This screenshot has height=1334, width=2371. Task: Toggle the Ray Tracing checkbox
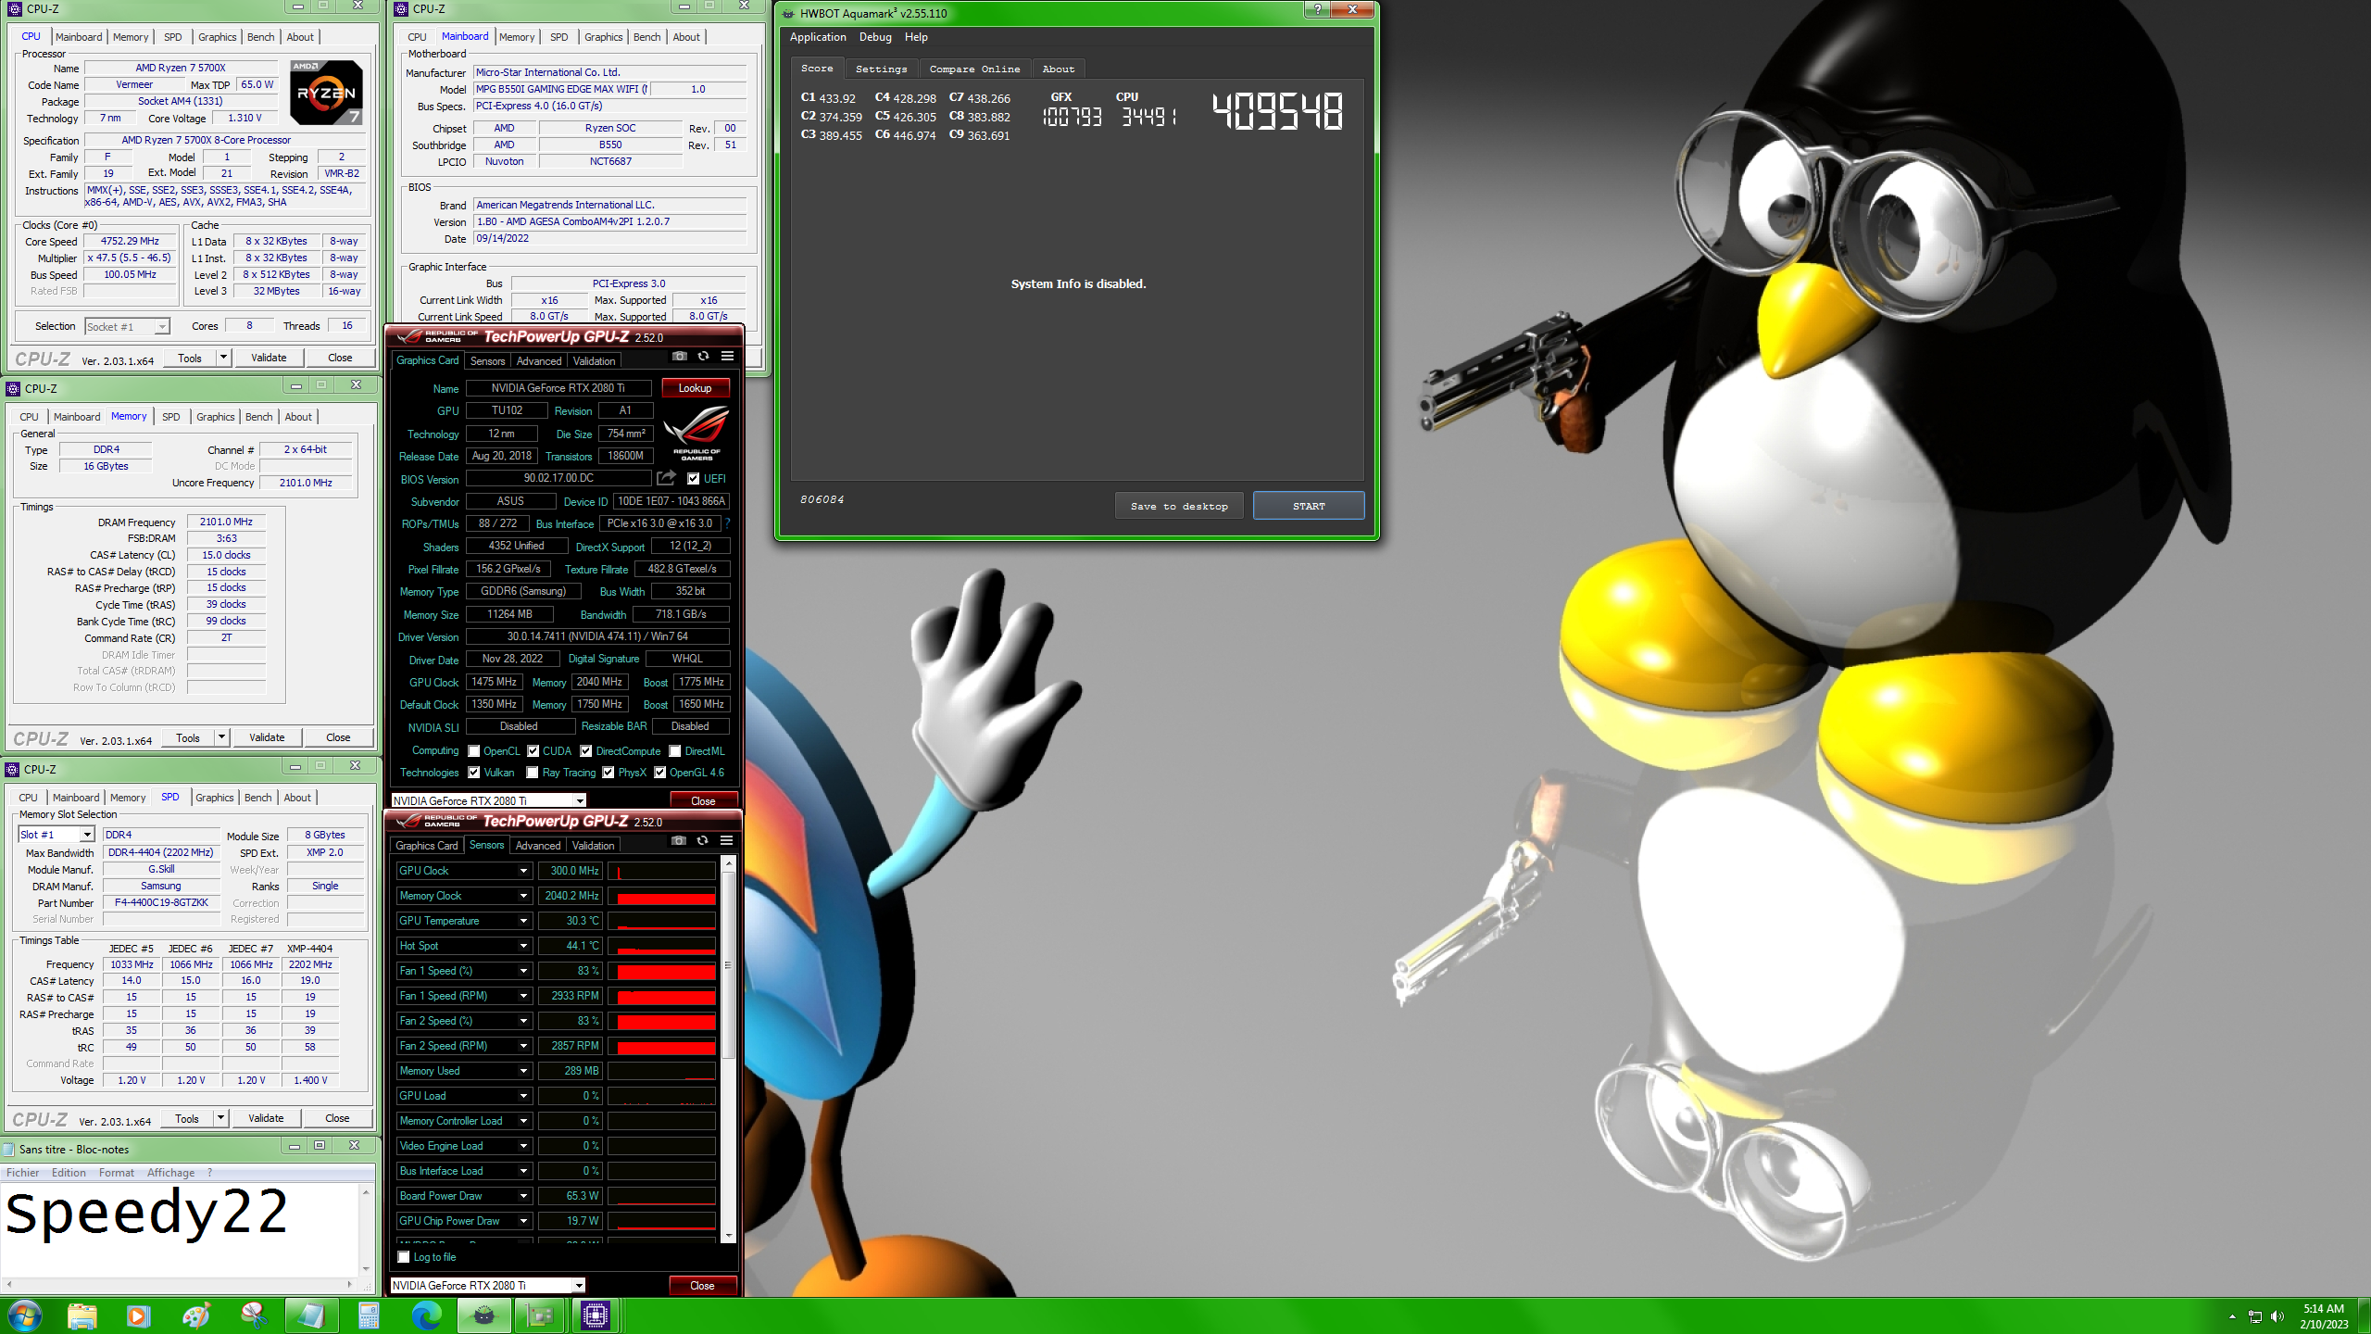(533, 773)
